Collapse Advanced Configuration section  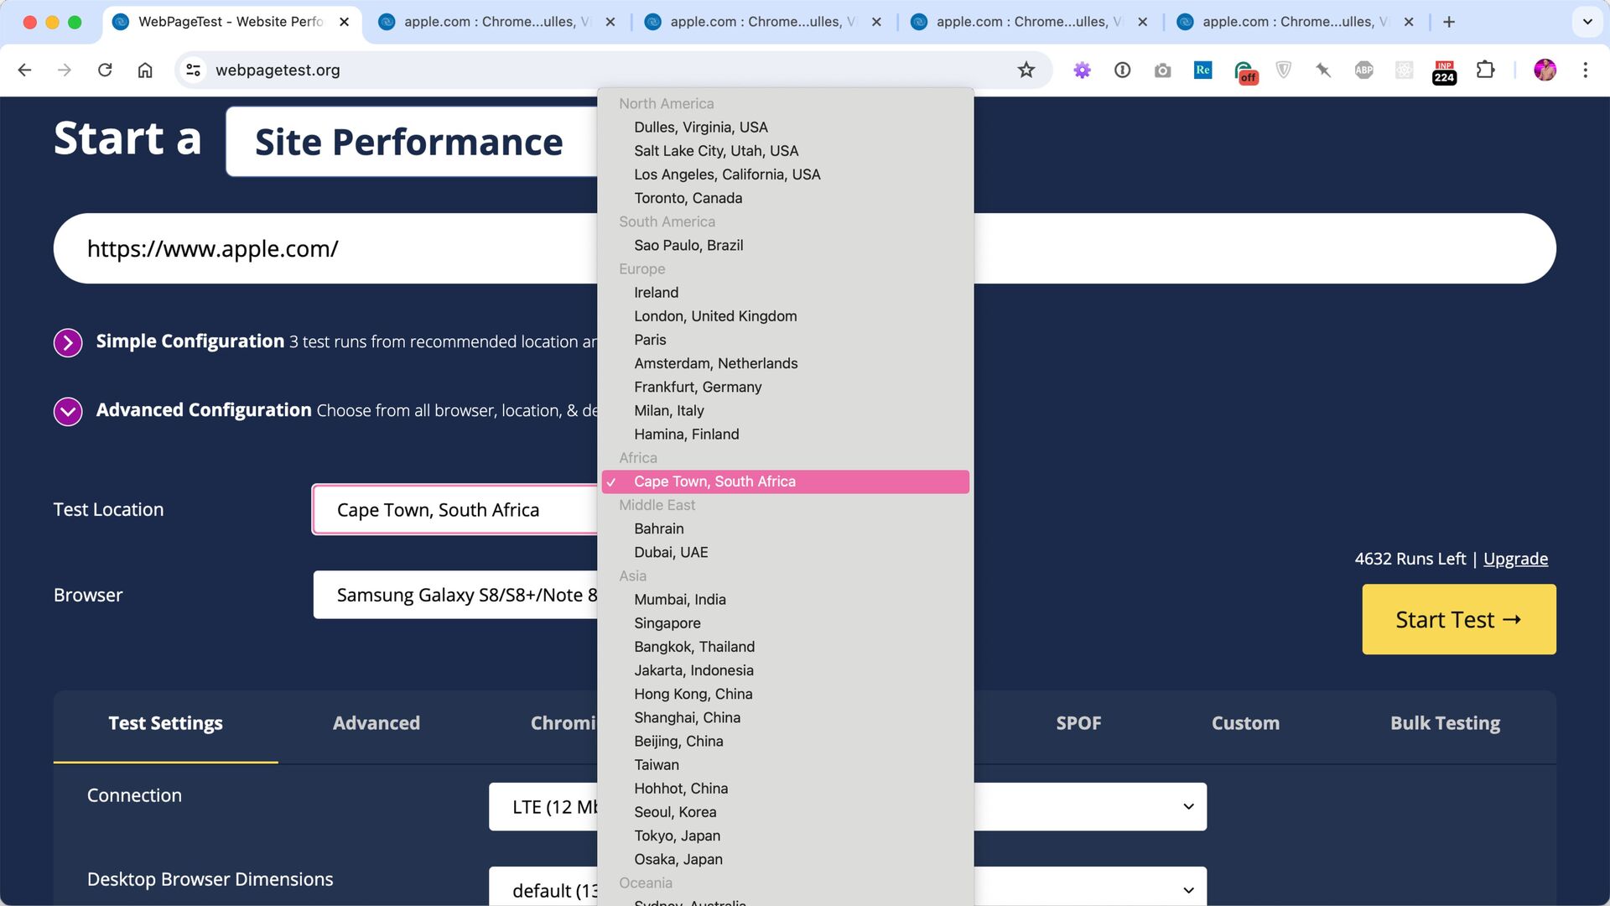(x=68, y=411)
